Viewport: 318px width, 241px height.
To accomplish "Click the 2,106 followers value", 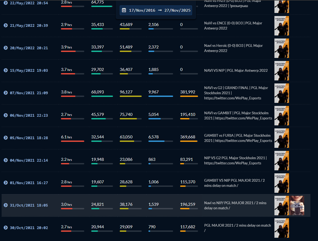I will coord(154,25).
